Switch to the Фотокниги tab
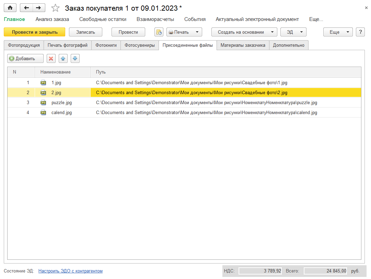 (x=106, y=45)
